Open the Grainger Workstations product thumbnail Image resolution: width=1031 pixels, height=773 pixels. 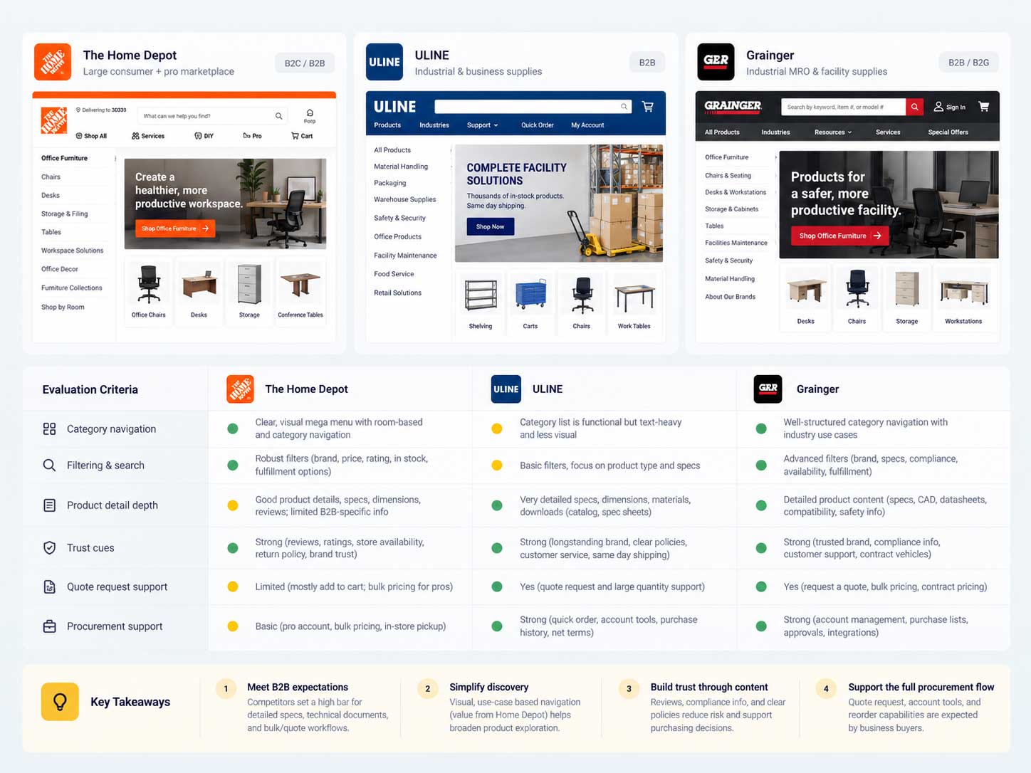click(x=963, y=296)
